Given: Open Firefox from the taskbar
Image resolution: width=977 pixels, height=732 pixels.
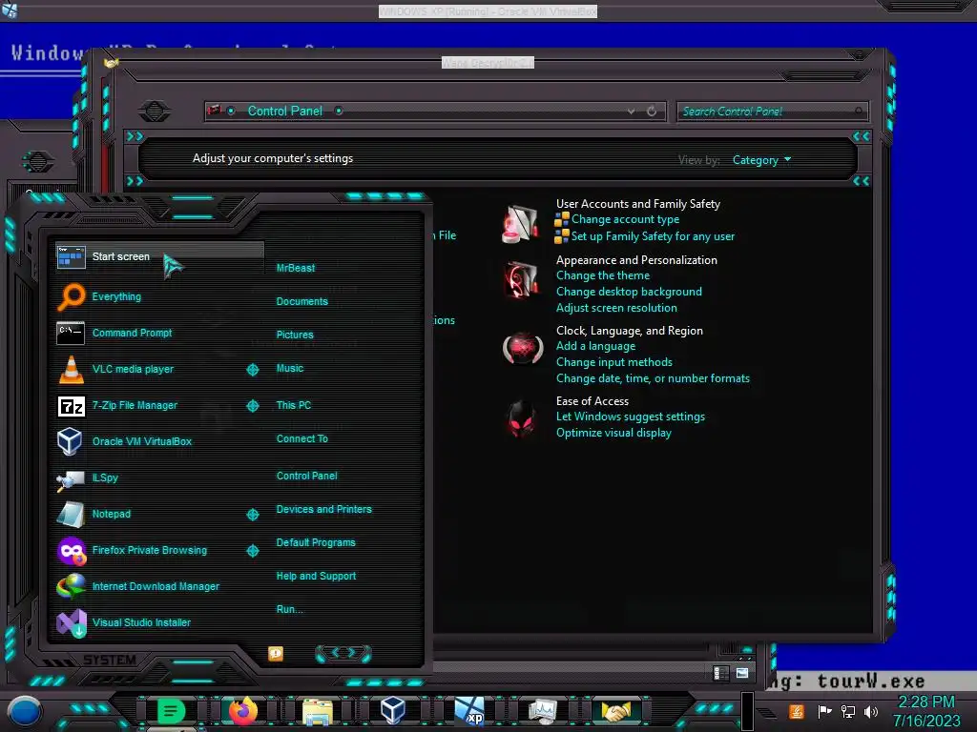Looking at the screenshot, I should [243, 711].
